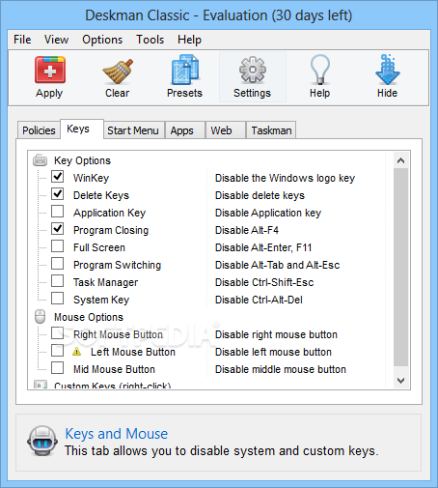Click the 'Keys and Mouse' heading

point(117,434)
